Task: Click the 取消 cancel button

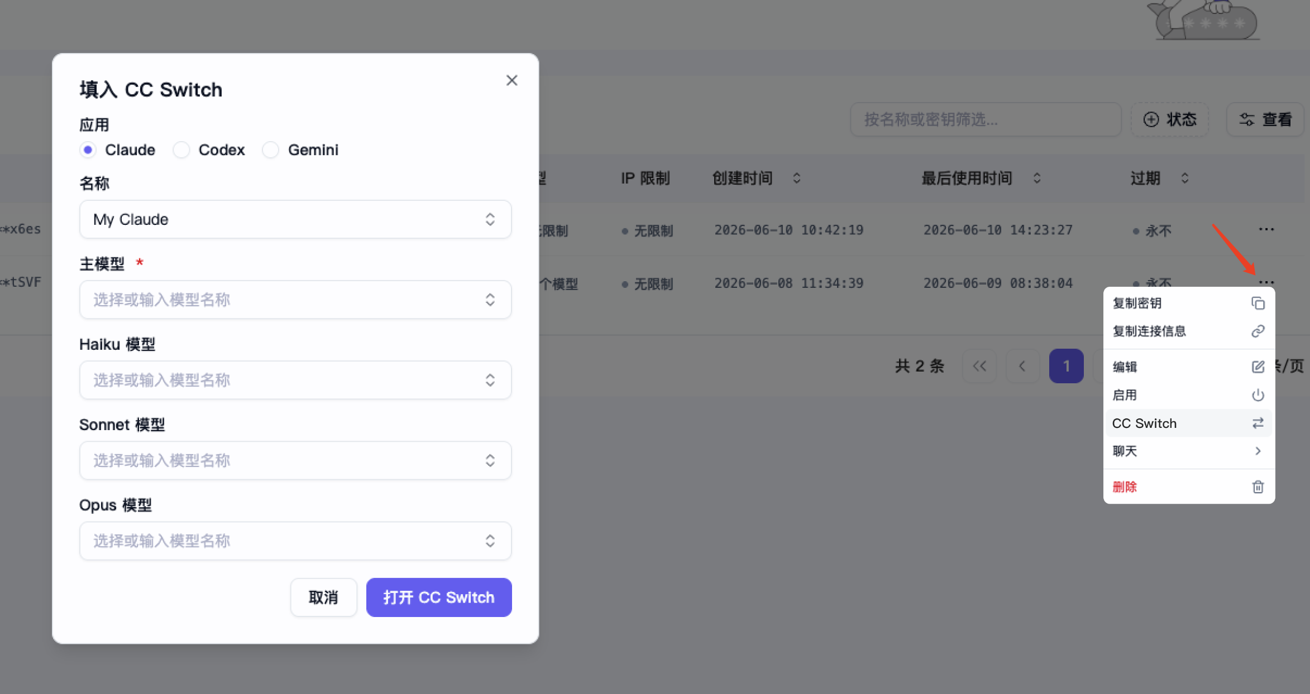Action: (323, 597)
